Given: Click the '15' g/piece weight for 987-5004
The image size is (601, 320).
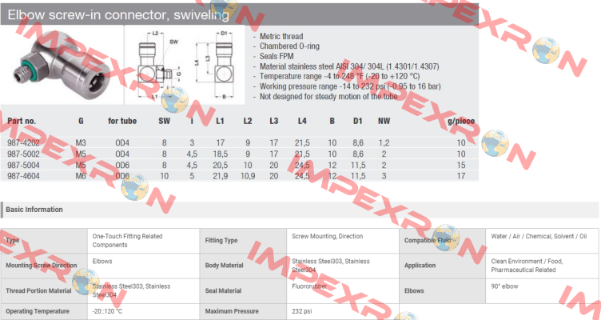Looking at the screenshot, I should click(461, 165).
